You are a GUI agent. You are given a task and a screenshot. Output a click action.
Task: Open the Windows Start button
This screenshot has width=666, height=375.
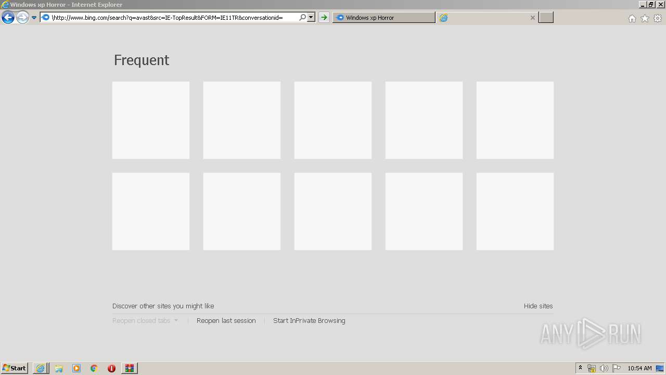click(x=14, y=368)
